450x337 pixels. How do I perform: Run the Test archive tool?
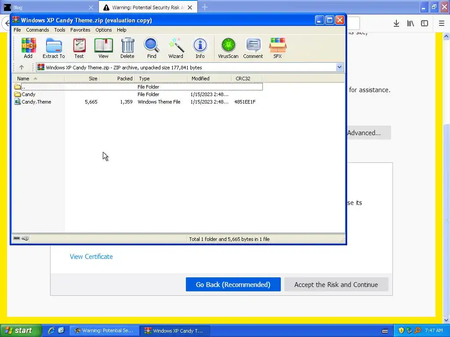tap(79, 48)
